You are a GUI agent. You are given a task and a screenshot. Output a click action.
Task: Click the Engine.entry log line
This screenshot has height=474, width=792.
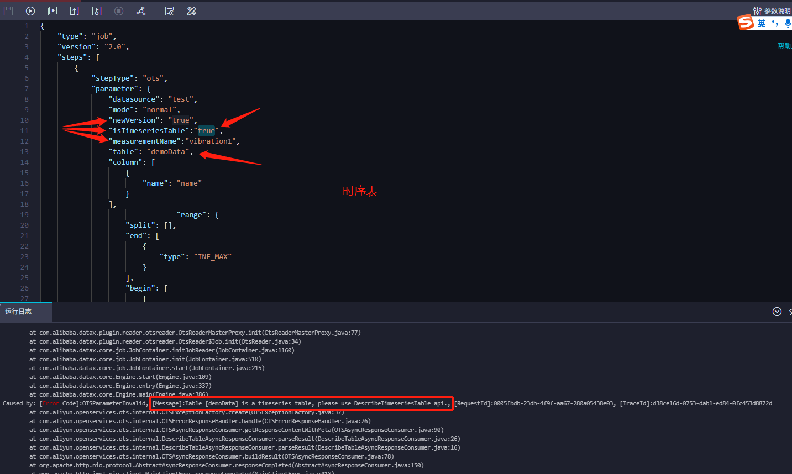point(120,386)
